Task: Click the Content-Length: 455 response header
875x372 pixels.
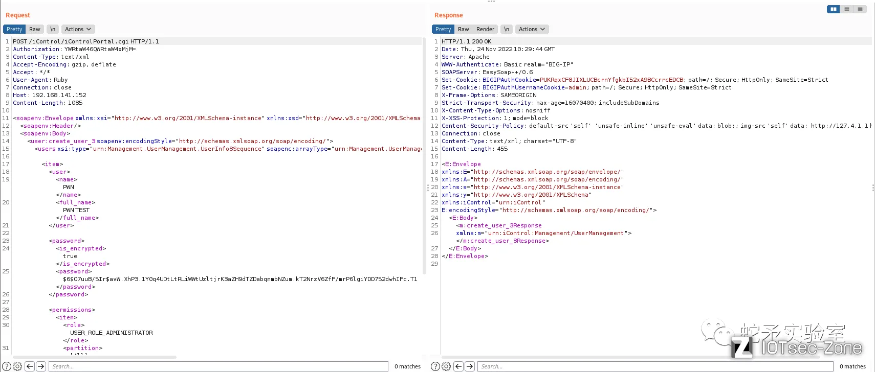Action: tap(474, 149)
